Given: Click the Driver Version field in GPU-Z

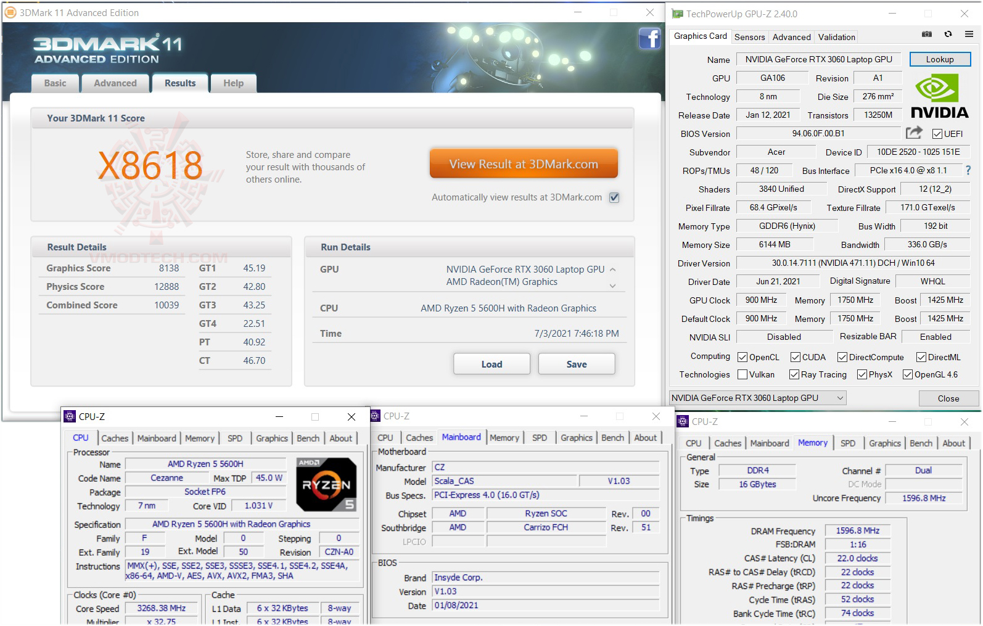Looking at the screenshot, I should pyautogui.click(x=853, y=263).
